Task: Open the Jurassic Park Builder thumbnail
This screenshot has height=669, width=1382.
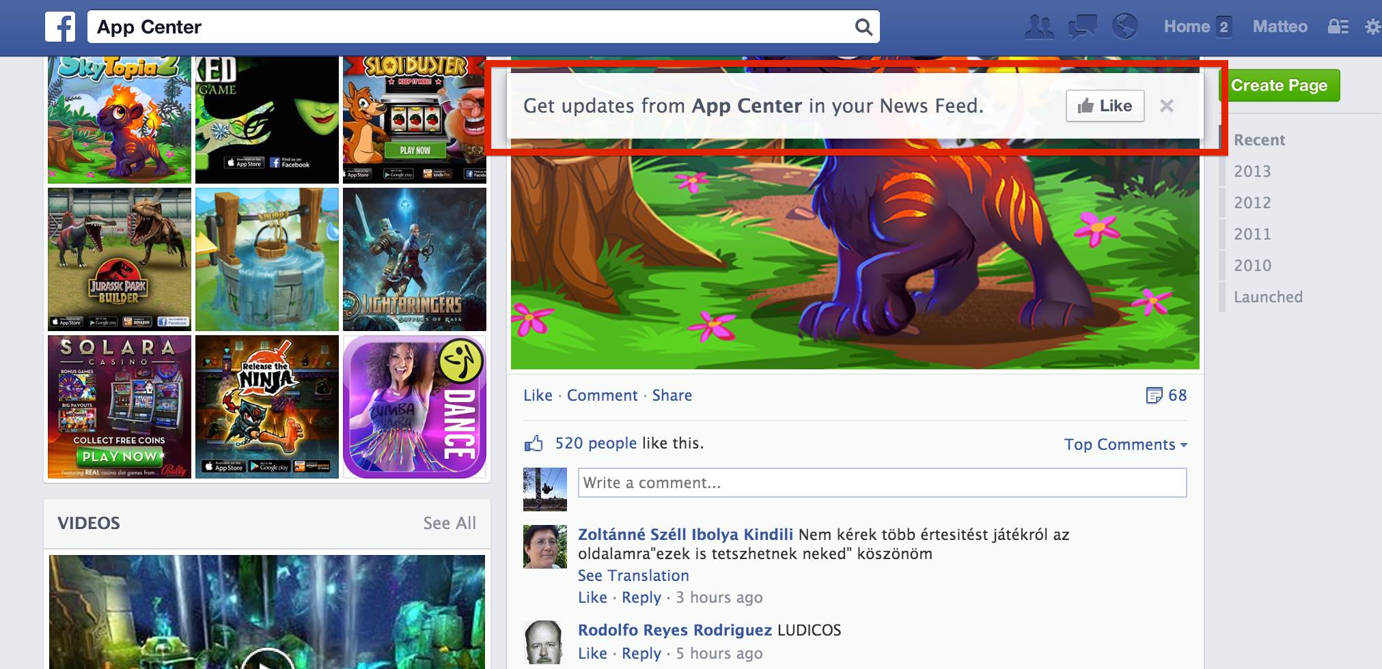Action: [x=120, y=259]
